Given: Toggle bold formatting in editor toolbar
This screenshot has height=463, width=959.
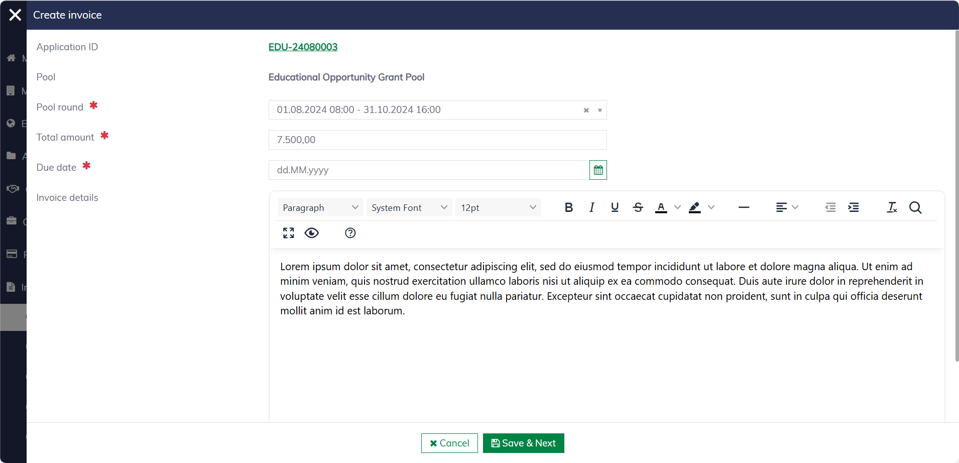Looking at the screenshot, I should [x=568, y=207].
